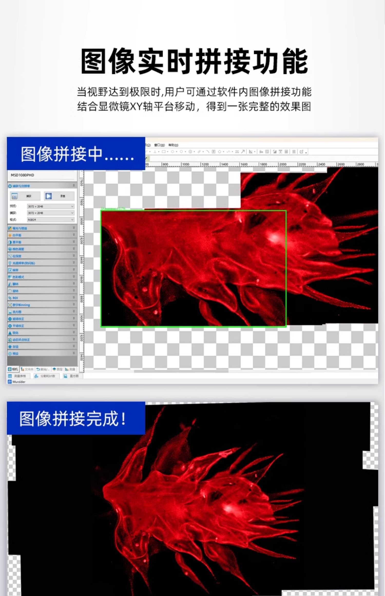Expand the ROI section
385x596 pixels.
coord(42,298)
